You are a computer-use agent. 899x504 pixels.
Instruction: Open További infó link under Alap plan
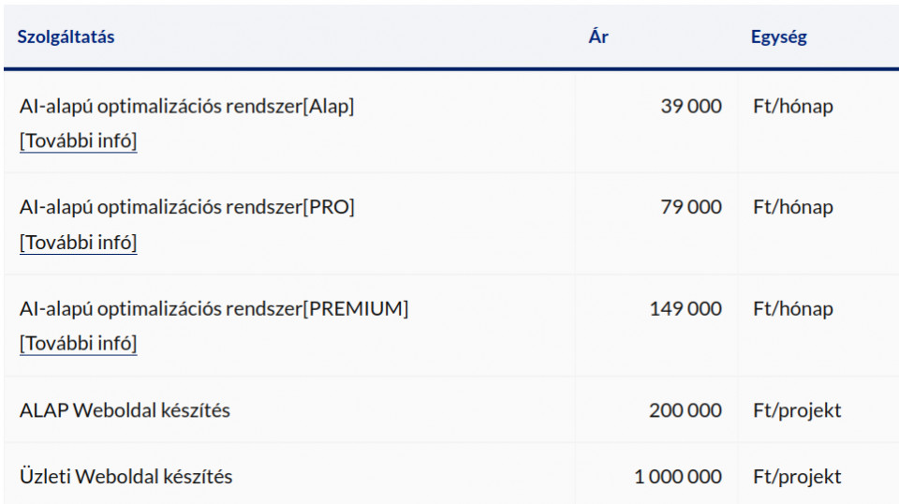[78, 141]
